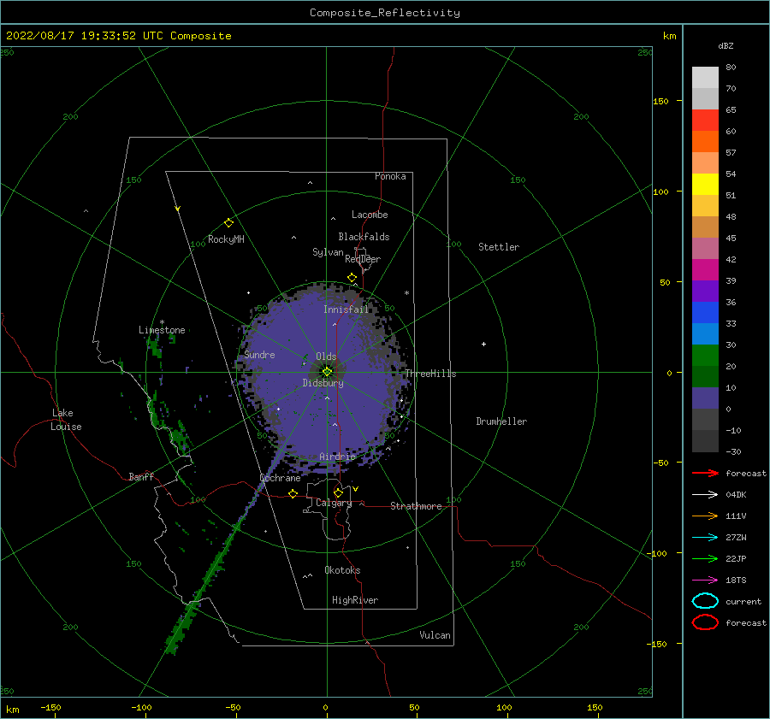This screenshot has width=770, height=719.
Task: Select the magenta 42 dBZ color swatch
Action: click(705, 270)
